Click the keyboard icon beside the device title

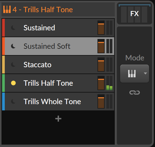[7, 10]
